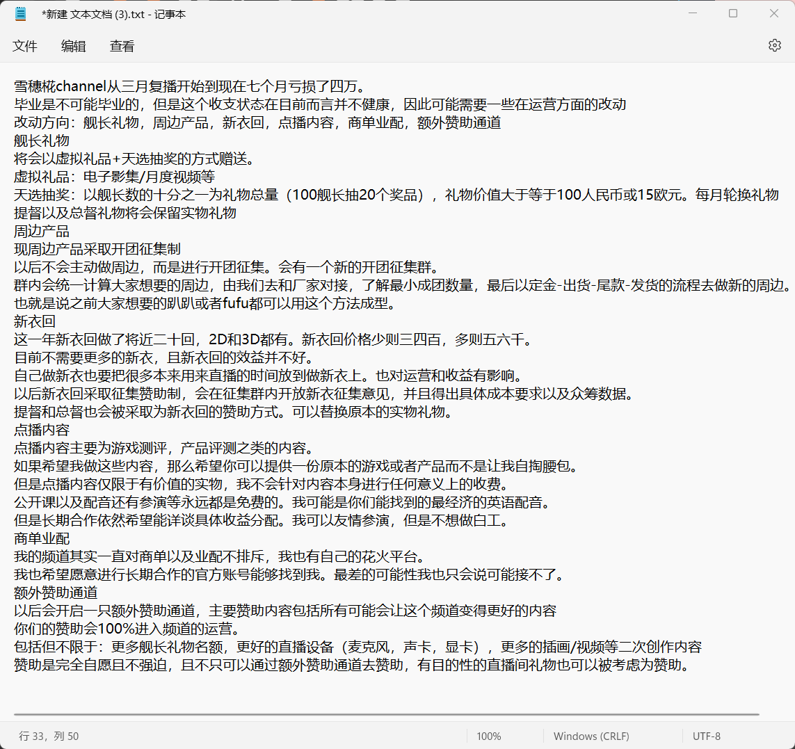The width and height of the screenshot is (795, 749).
Task: Click the Notepad app icon in title bar
Action: point(20,14)
